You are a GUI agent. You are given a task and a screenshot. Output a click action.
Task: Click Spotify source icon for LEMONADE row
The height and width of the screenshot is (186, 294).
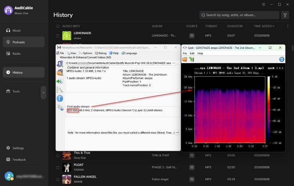[x=191, y=36]
